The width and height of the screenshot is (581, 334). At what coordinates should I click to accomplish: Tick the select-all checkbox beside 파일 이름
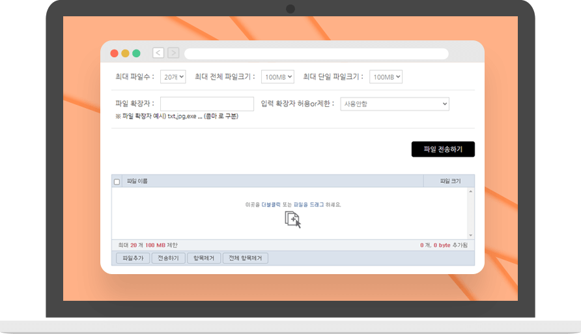pos(117,182)
